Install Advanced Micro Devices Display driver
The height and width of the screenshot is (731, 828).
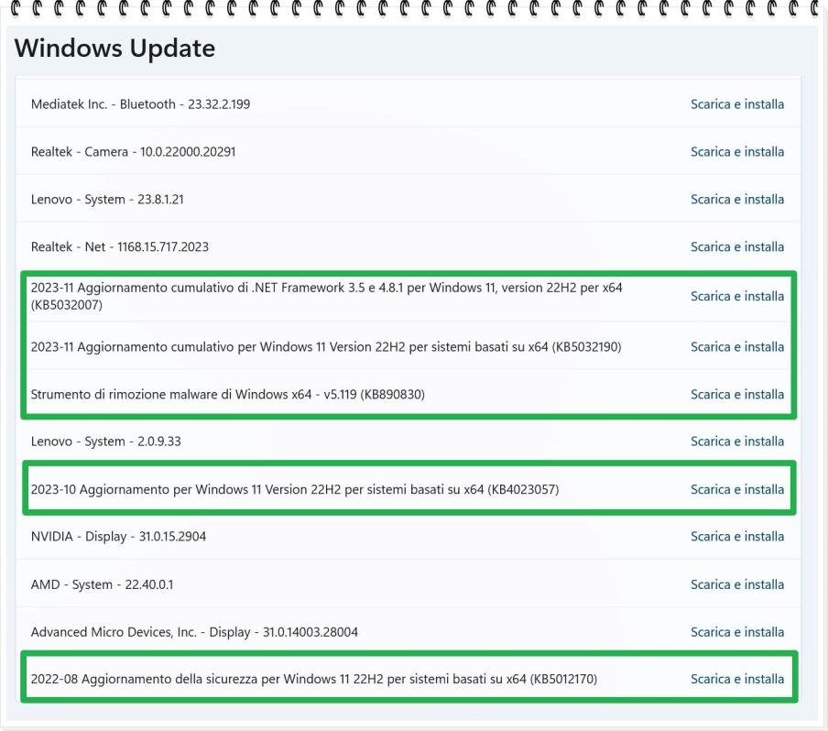click(x=736, y=632)
